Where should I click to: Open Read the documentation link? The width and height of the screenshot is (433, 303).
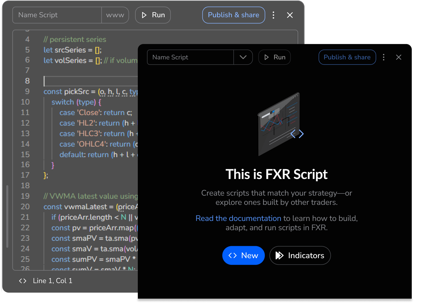pyautogui.click(x=238, y=218)
